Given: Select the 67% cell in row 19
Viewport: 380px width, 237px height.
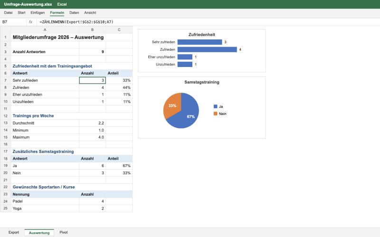Looking at the screenshot, I should click(x=119, y=166).
